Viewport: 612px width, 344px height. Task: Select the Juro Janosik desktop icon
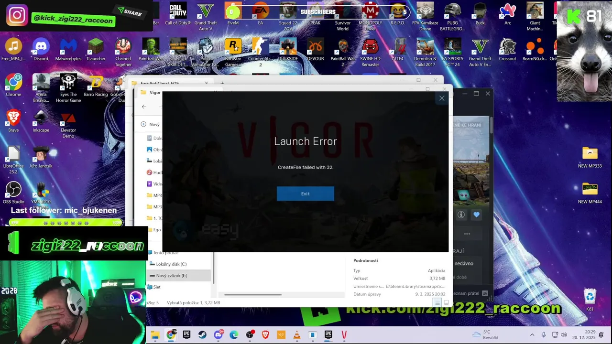pyautogui.click(x=41, y=157)
